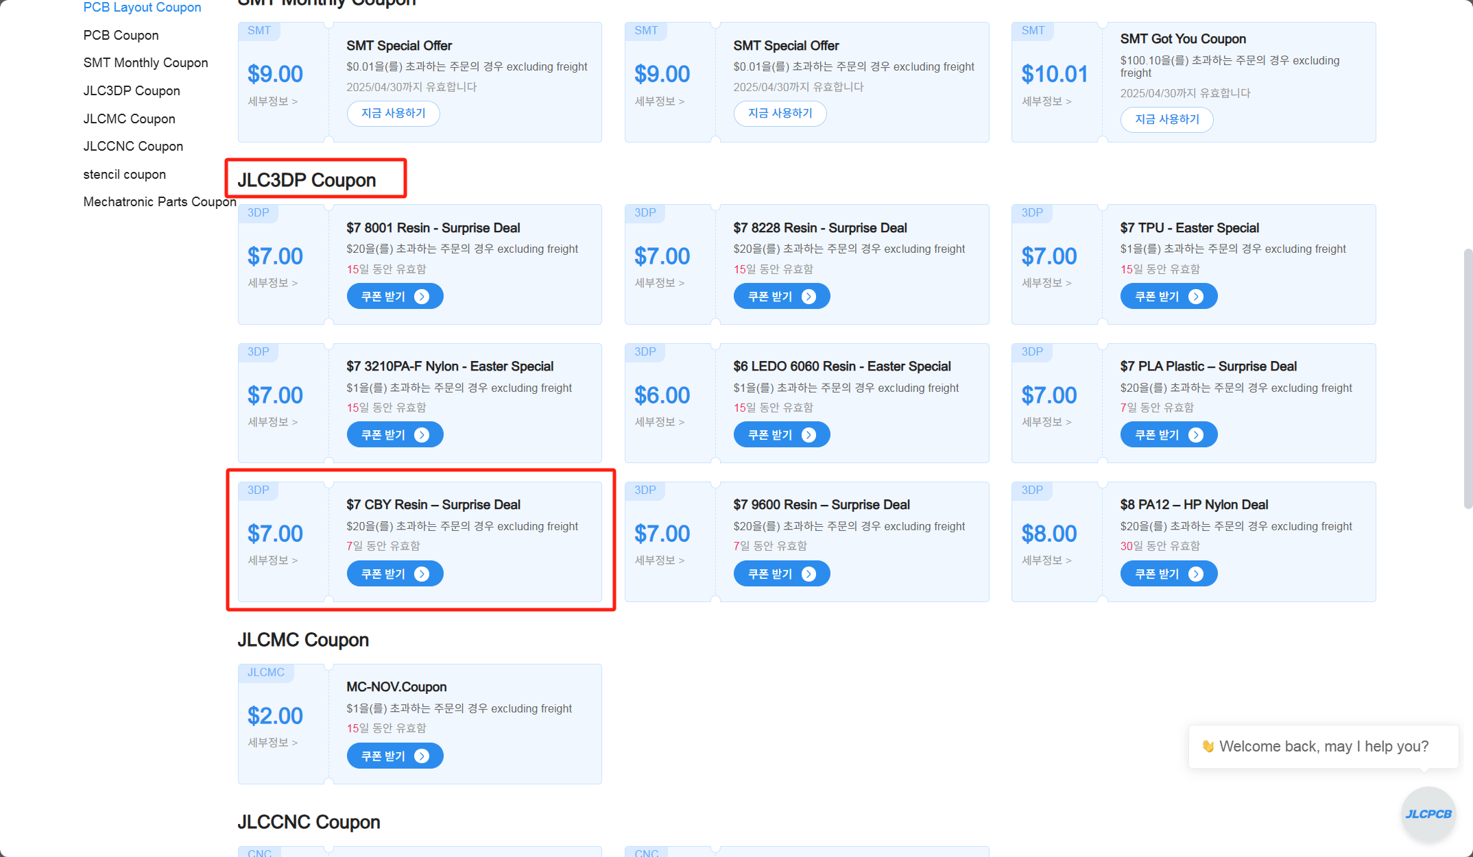Click the JLCCNC Coupon section heading
The image size is (1473, 857).
(x=309, y=822)
